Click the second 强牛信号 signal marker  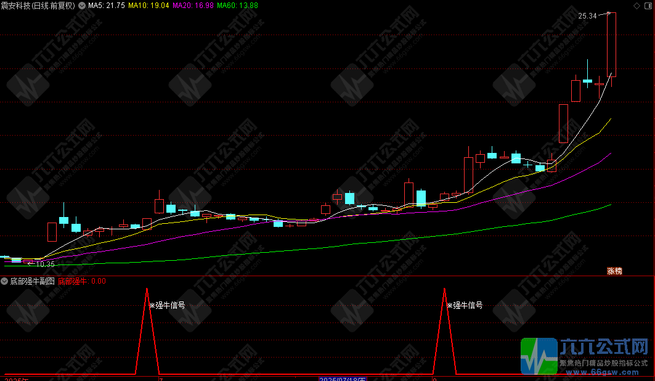(x=465, y=305)
